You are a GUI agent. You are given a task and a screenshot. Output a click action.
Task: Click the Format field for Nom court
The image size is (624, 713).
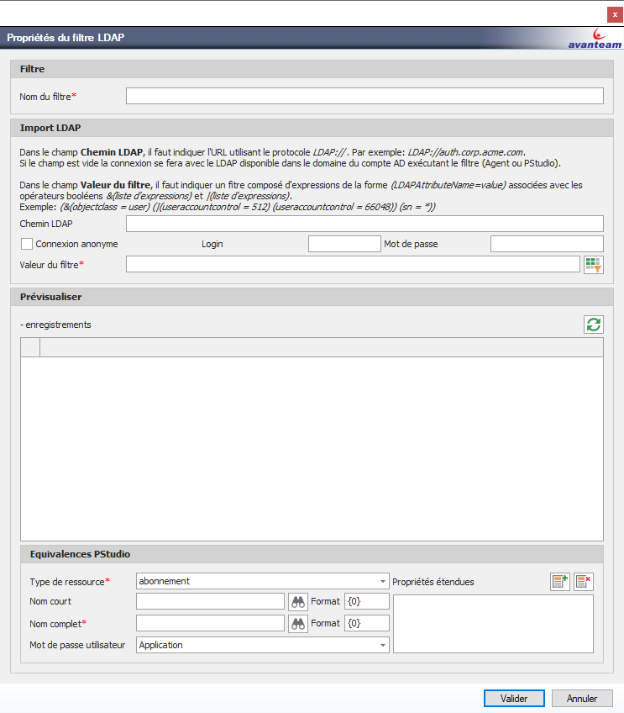[367, 601]
